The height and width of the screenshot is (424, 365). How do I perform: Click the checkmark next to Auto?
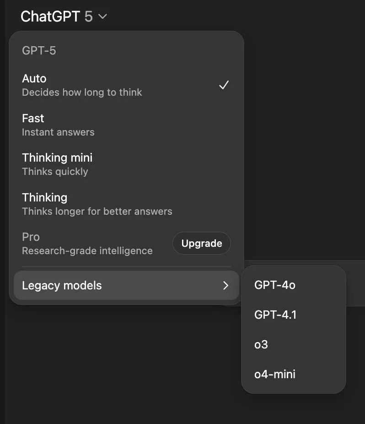point(224,85)
